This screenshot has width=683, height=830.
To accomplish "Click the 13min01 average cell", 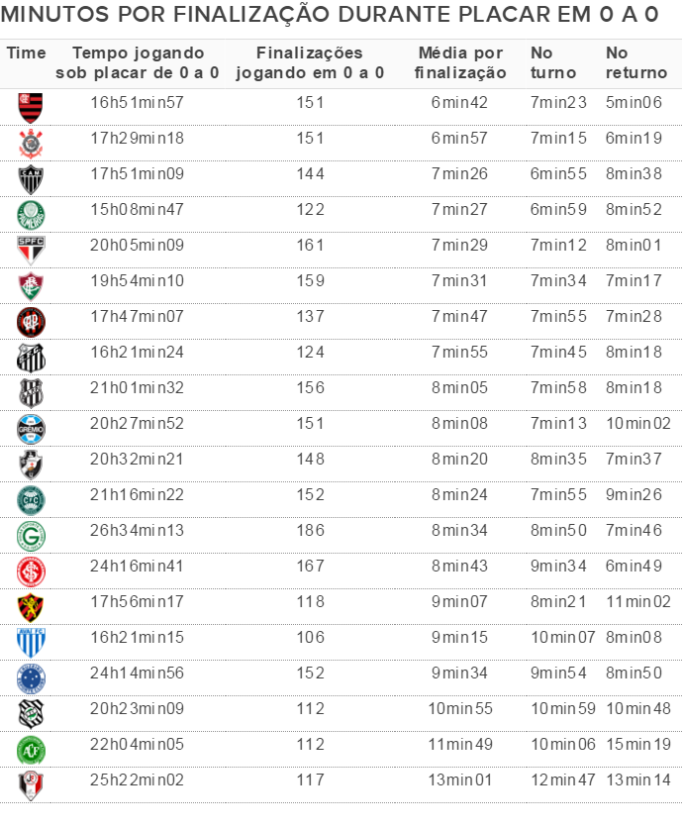I will coord(459,779).
